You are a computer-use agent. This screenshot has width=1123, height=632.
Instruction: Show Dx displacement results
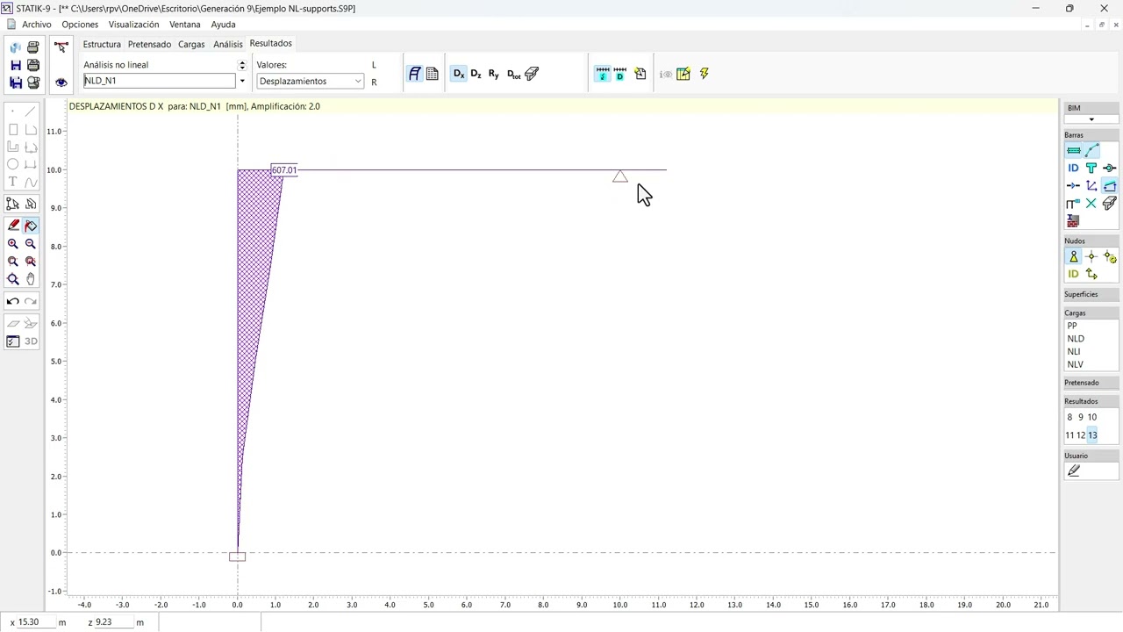[459, 75]
